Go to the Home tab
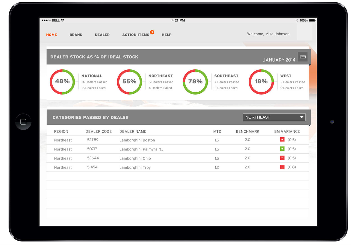 click(51, 35)
